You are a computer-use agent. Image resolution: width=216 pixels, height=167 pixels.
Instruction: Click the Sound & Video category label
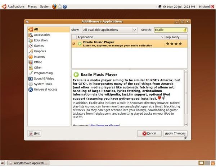click(x=44, y=78)
